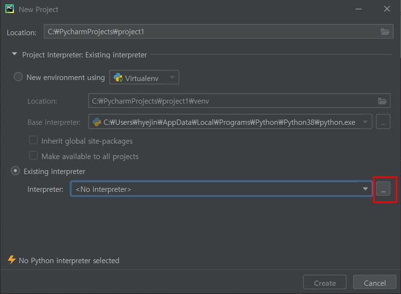Screen dimensions: 401x294
Task: Open the Base interpreter dropdown arrow
Action: tap(365, 122)
